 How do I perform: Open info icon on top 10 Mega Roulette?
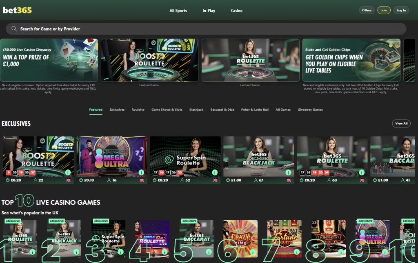[165, 252]
